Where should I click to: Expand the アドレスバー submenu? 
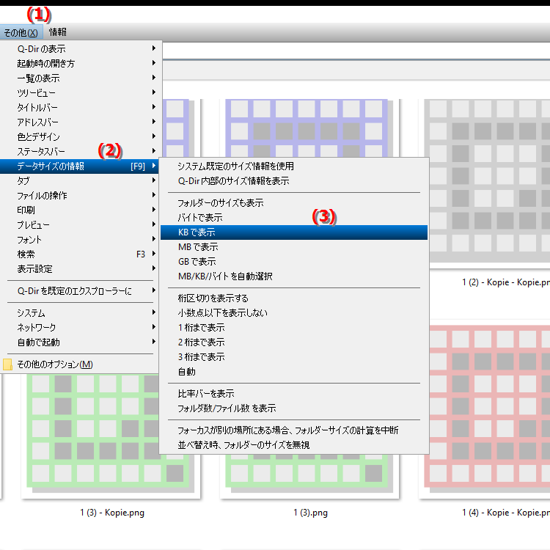point(80,122)
